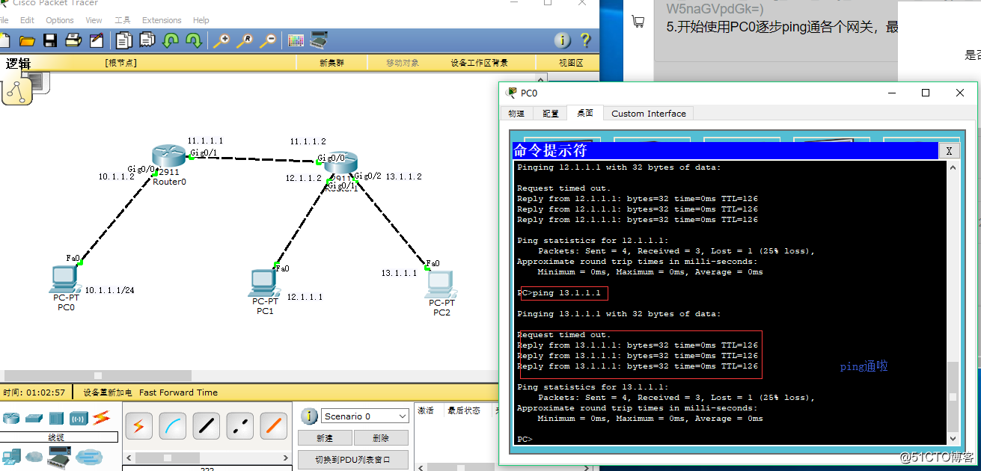Image resolution: width=981 pixels, height=471 pixels.
Task: Close the 命令提示符 with X button
Action: click(x=949, y=150)
